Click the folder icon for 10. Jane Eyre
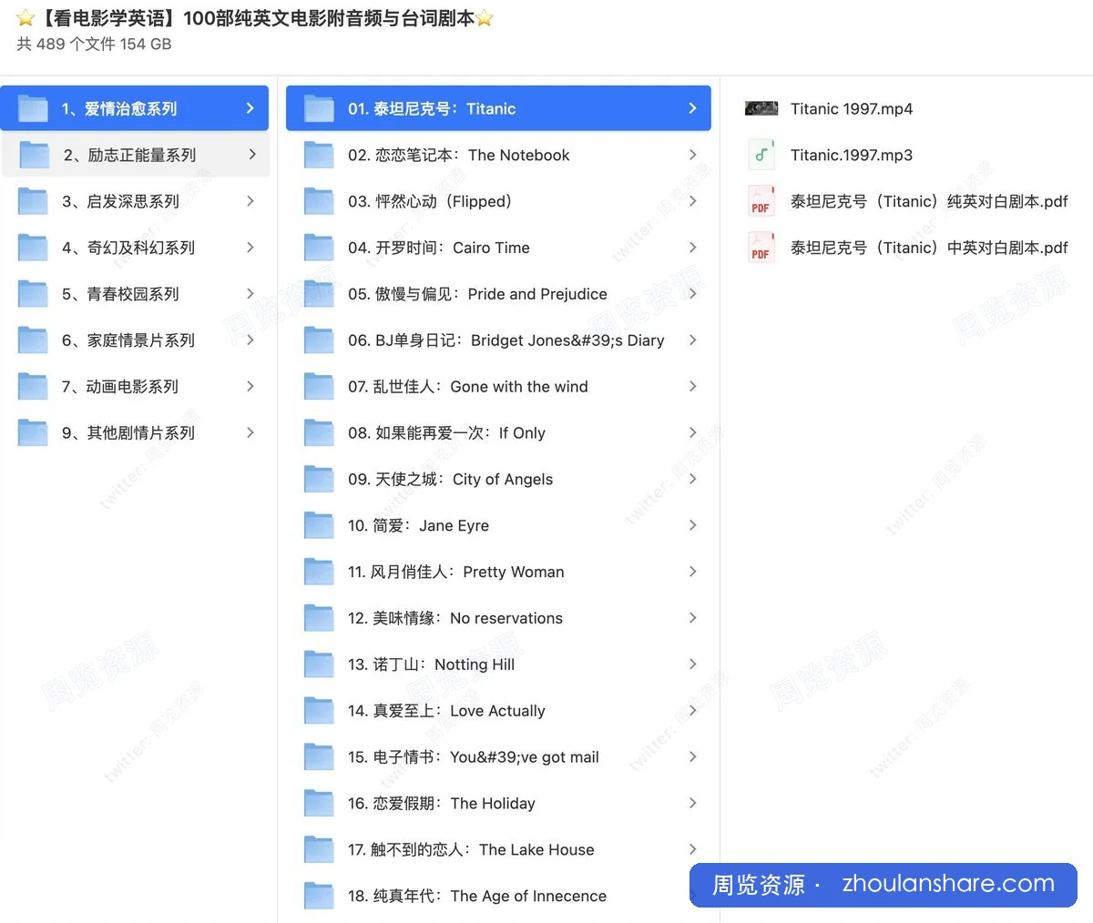This screenshot has width=1093, height=923. click(319, 525)
